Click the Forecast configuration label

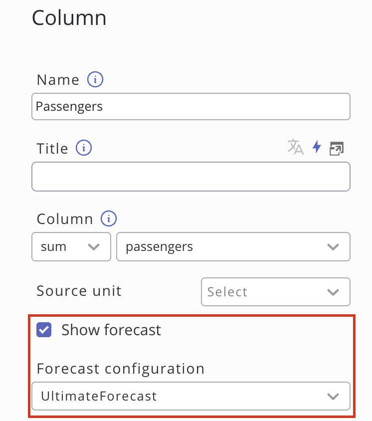tap(121, 369)
